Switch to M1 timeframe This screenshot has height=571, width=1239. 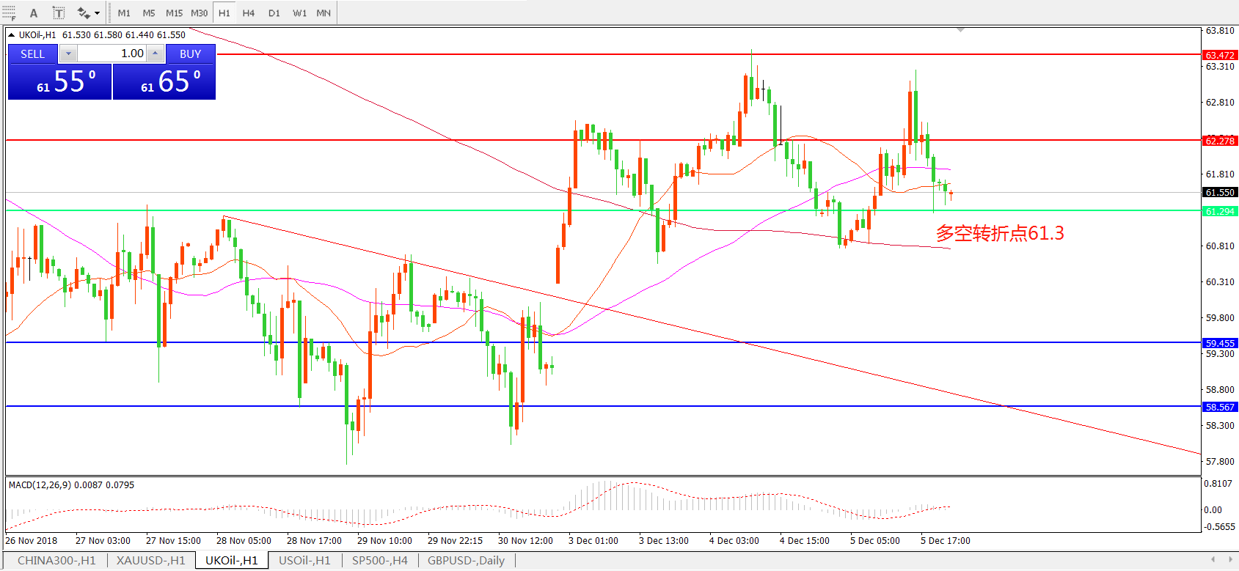click(x=124, y=12)
